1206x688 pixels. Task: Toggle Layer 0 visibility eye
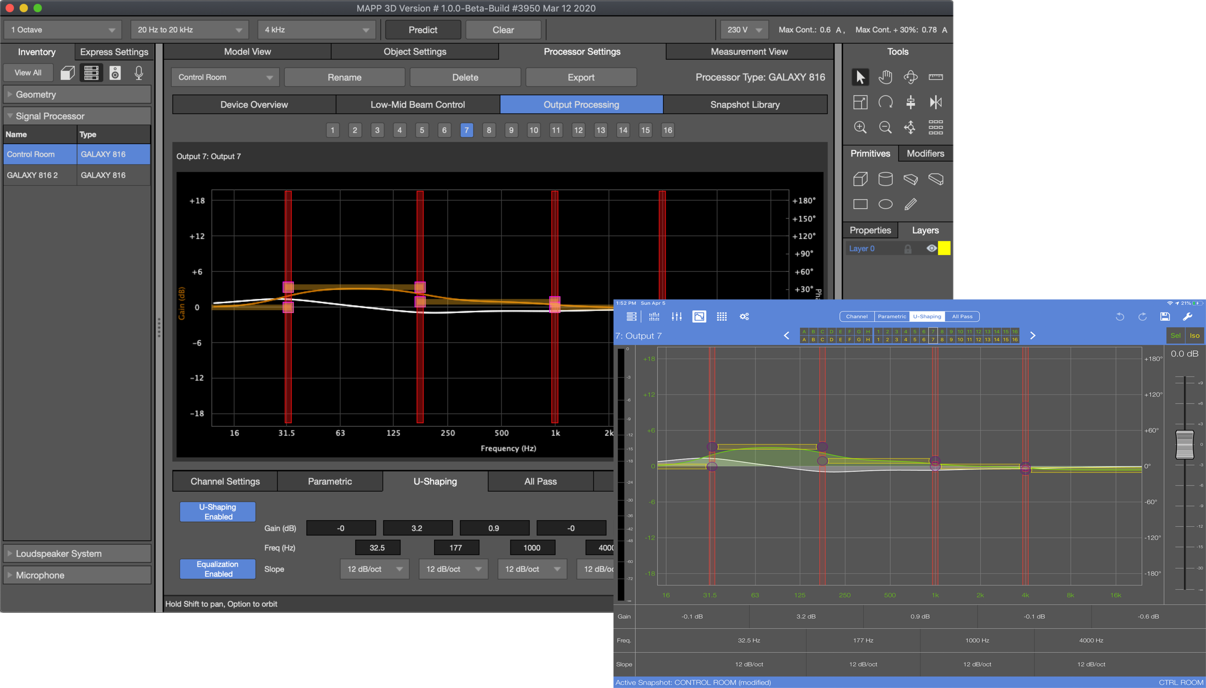931,248
